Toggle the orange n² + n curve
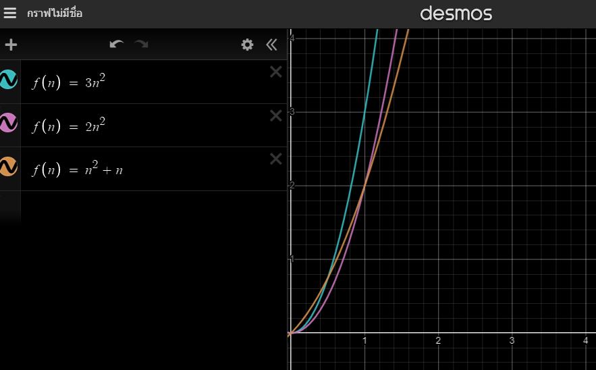The width and height of the screenshot is (596, 370). (9, 166)
